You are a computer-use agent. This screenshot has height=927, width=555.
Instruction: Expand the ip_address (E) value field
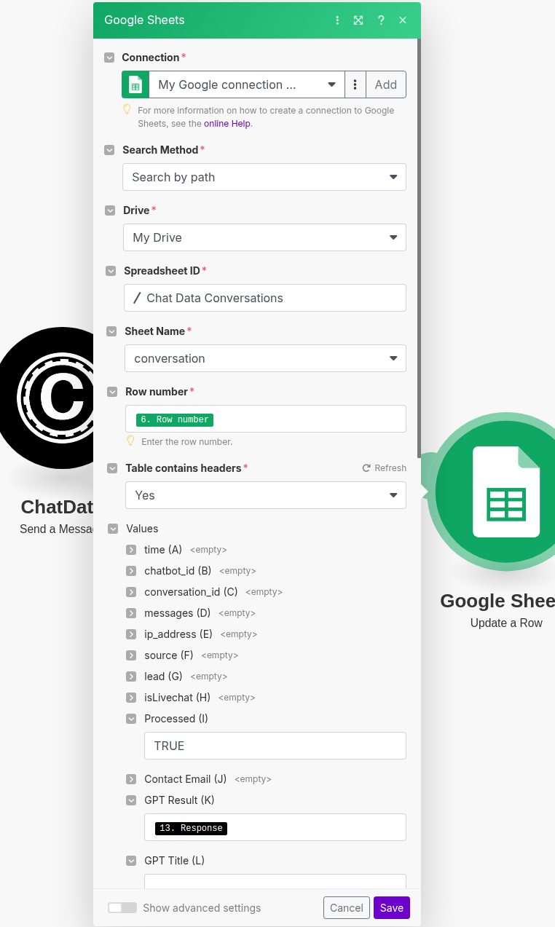click(x=131, y=634)
